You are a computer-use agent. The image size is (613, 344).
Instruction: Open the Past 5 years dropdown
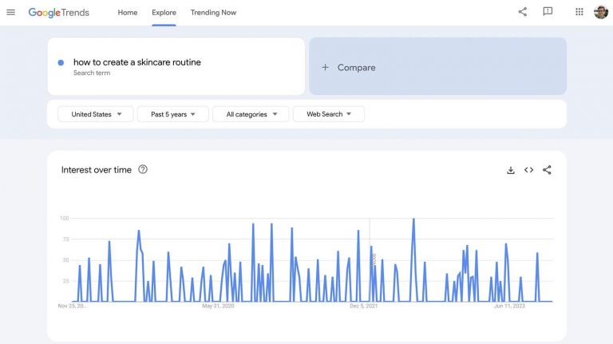click(173, 114)
